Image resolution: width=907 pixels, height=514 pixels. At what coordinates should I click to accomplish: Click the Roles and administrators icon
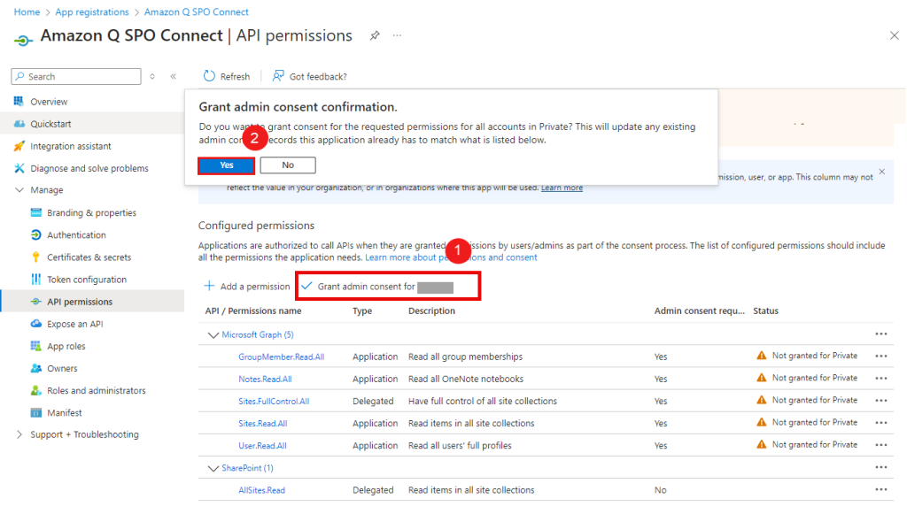tap(35, 390)
